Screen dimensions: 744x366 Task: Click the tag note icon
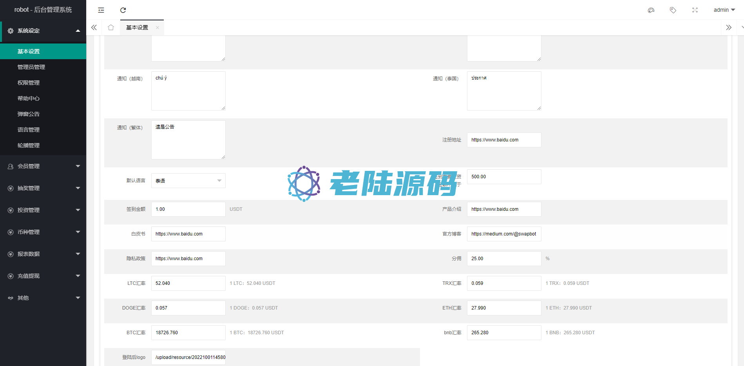(673, 10)
